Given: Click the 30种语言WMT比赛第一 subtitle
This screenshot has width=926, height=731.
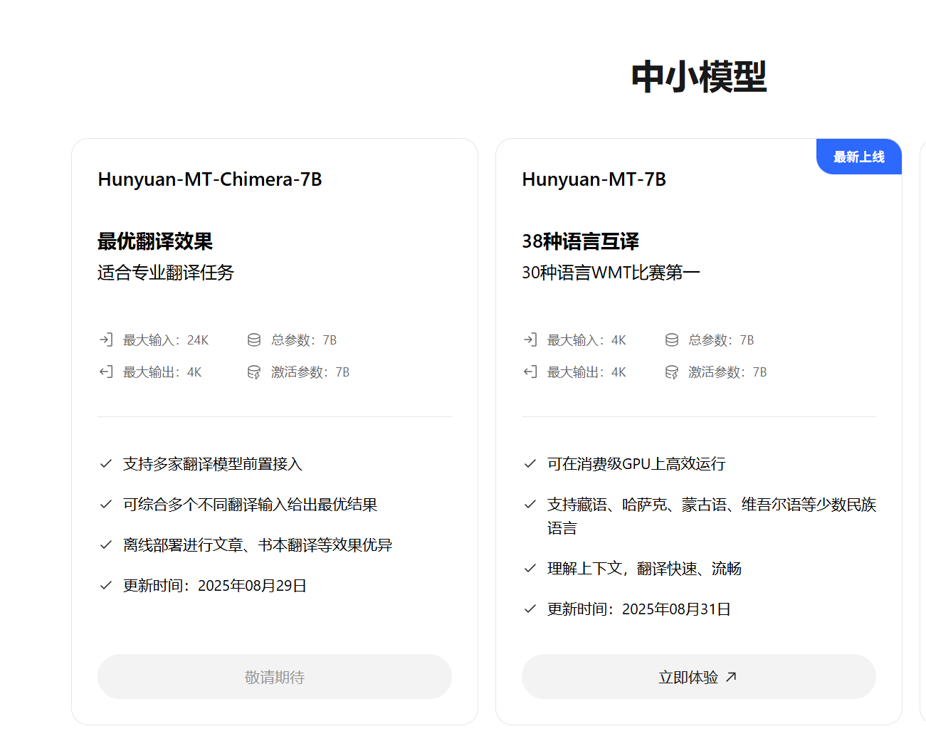Looking at the screenshot, I should pos(611,273).
